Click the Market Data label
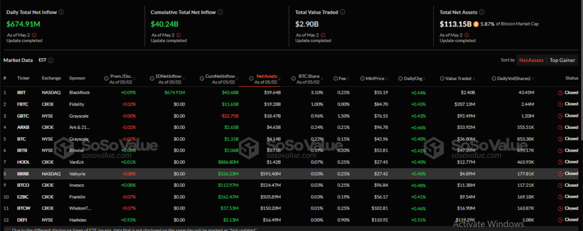Screen dimensions: 583x231 pyautogui.click(x=18, y=60)
